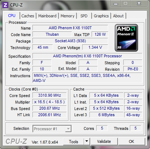This screenshot has width=150, height=149.
Task: Click the Validate button
Action: coord(104,141)
